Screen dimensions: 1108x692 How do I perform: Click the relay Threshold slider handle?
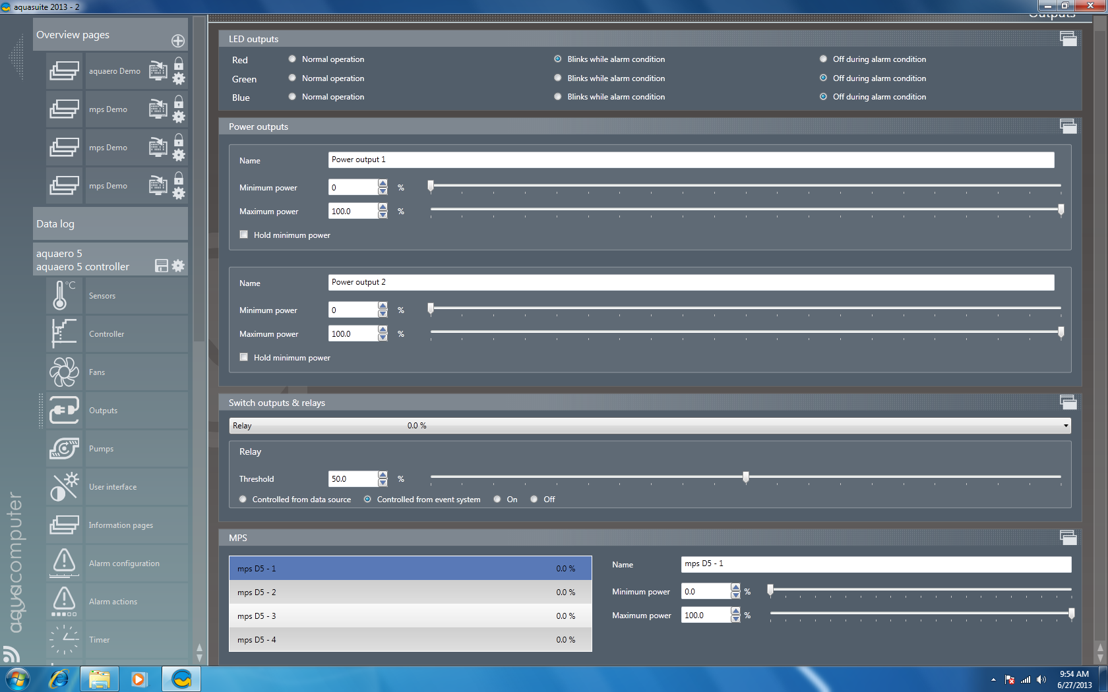[x=746, y=477]
